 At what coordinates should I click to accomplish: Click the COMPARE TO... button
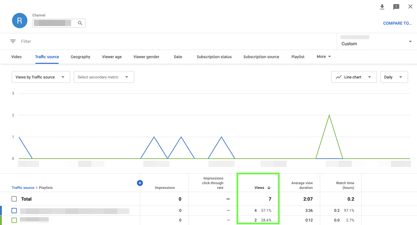(x=397, y=23)
